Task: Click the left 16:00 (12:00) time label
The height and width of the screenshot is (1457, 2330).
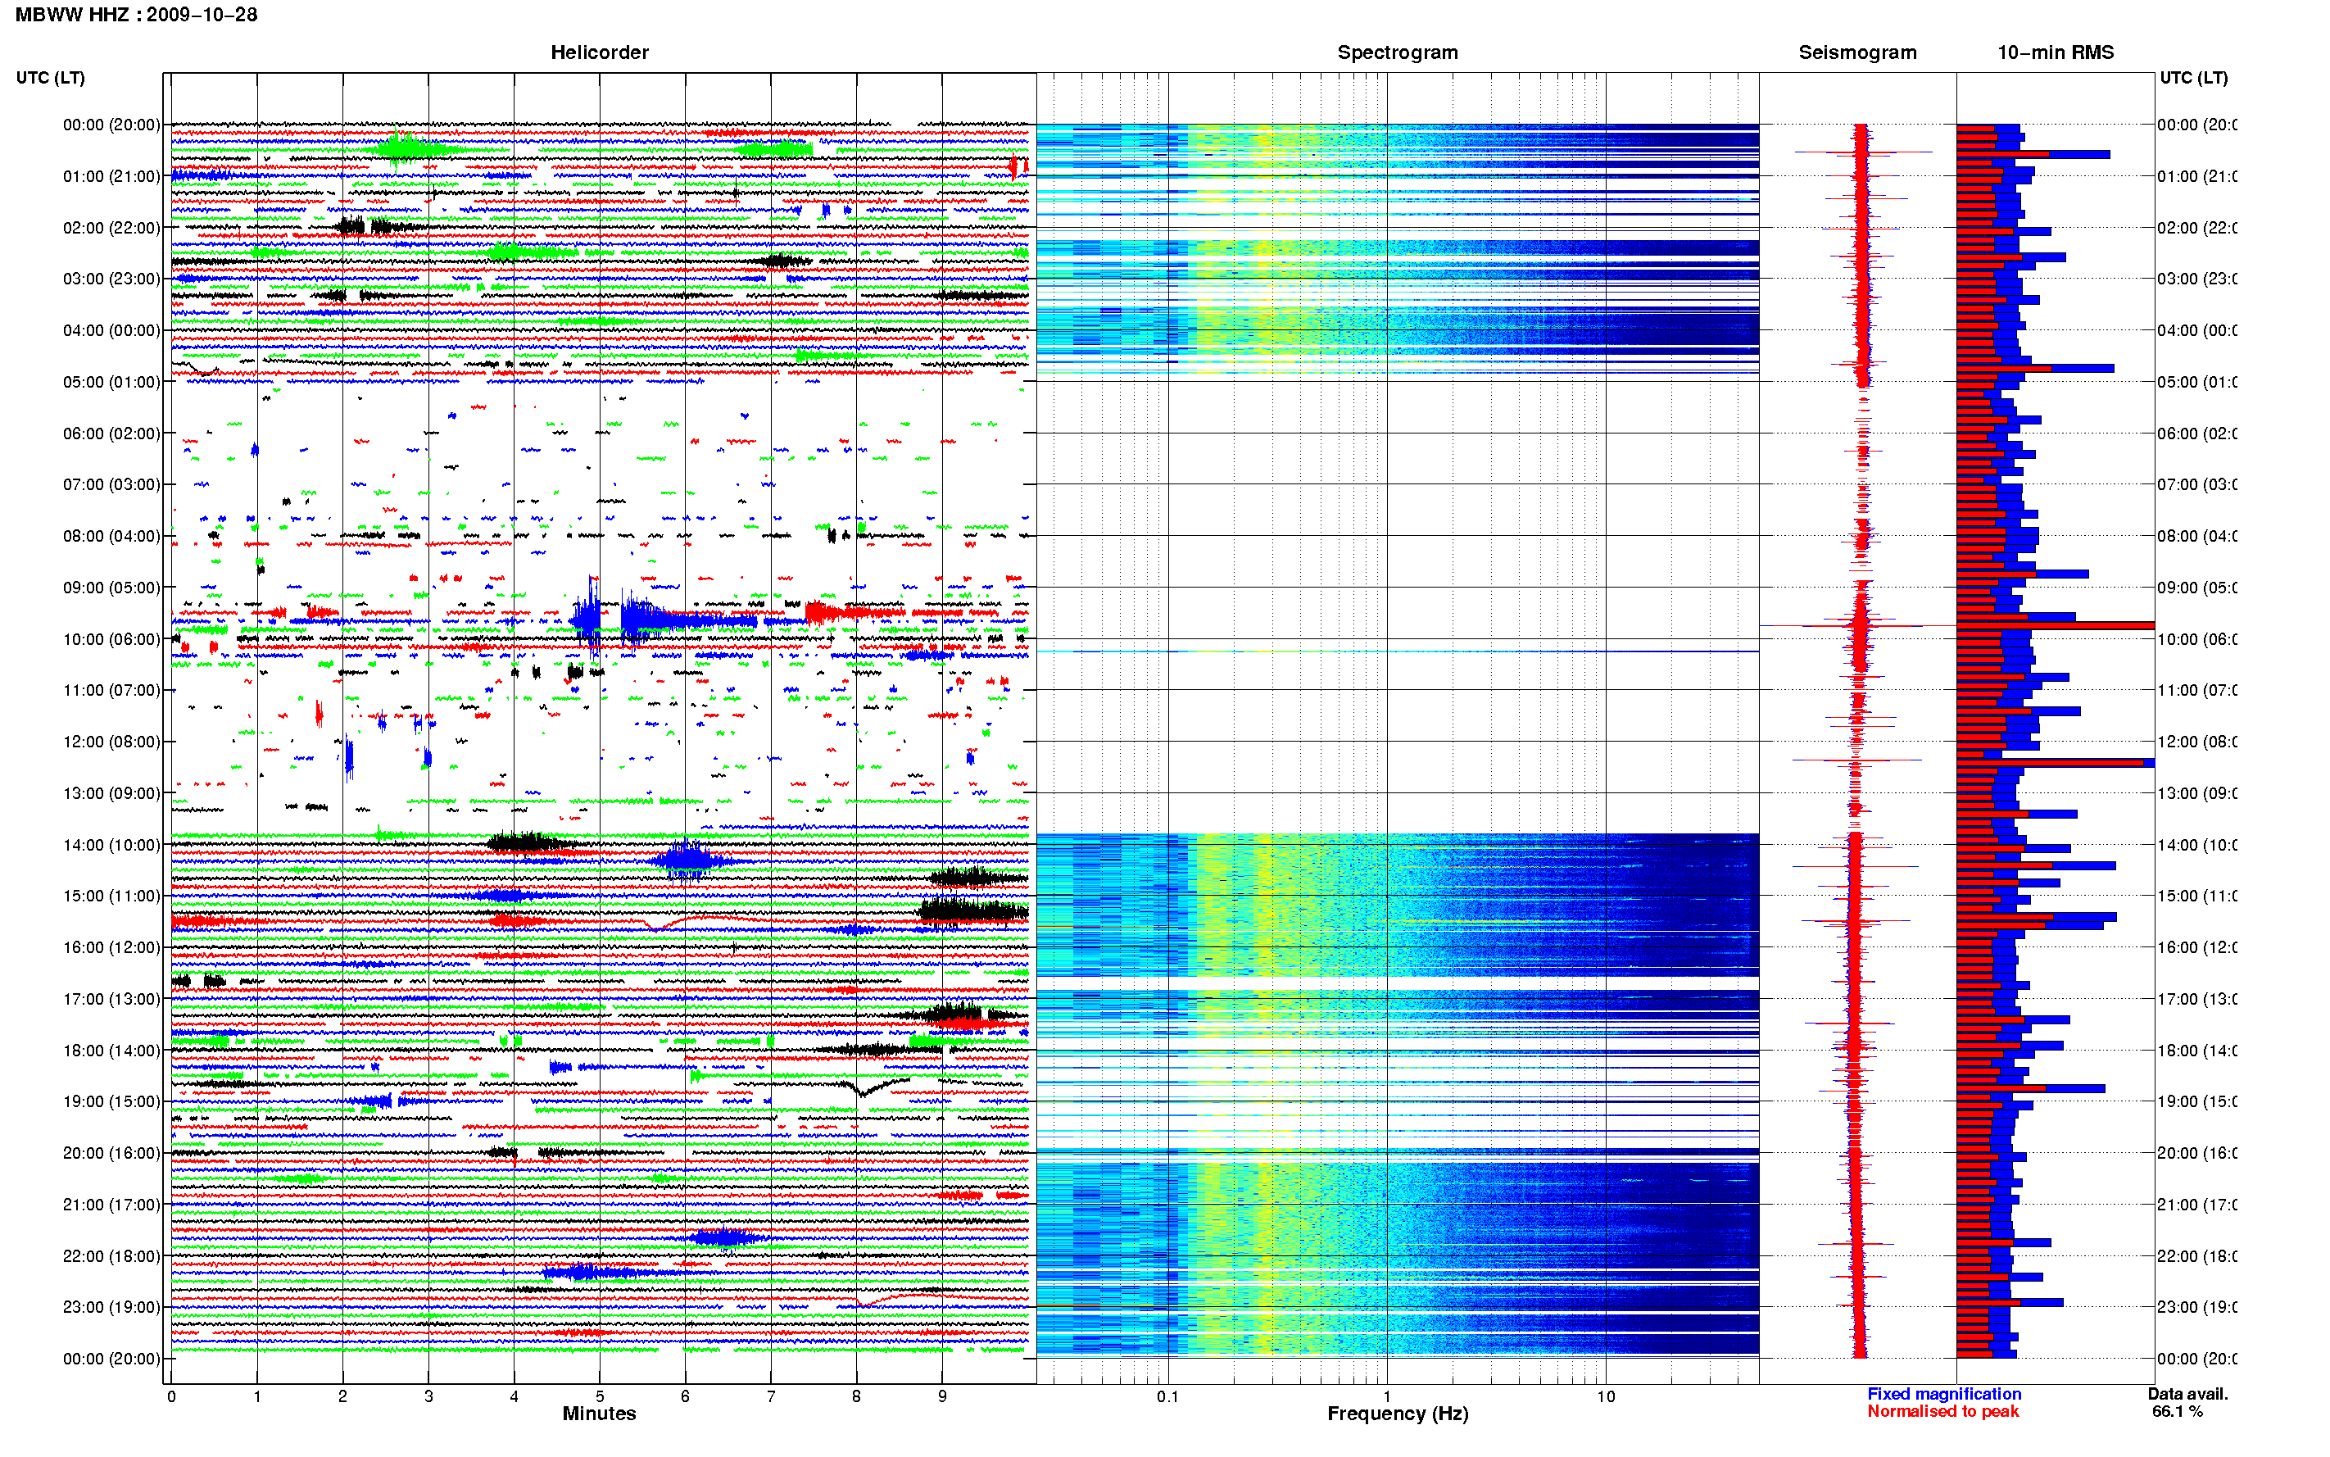Action: coord(111,947)
